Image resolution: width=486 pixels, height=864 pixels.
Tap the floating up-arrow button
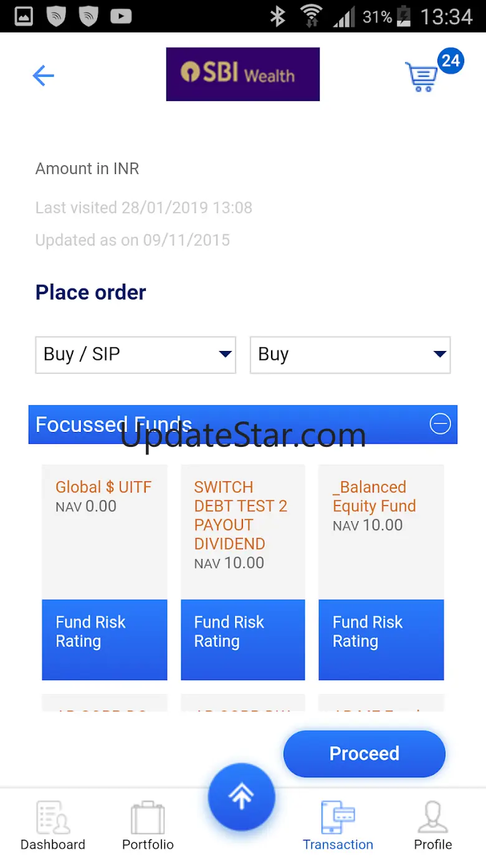click(x=242, y=796)
